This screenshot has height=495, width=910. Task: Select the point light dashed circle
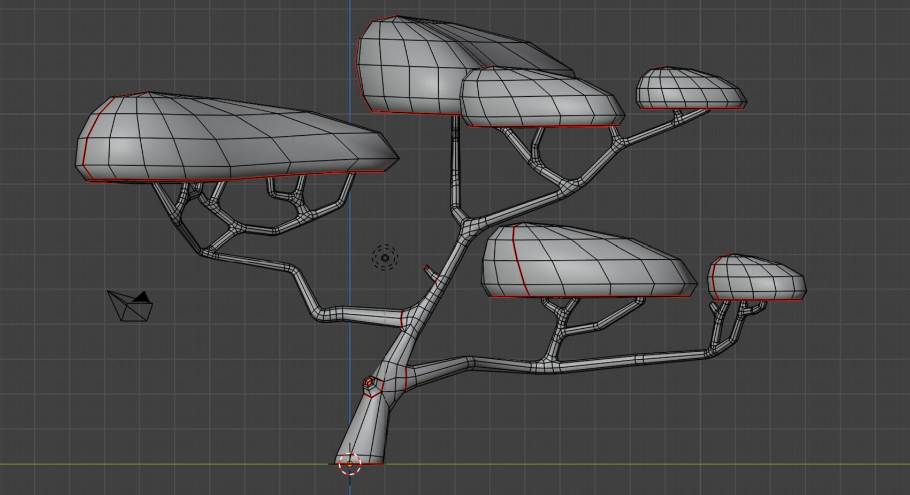[385, 258]
